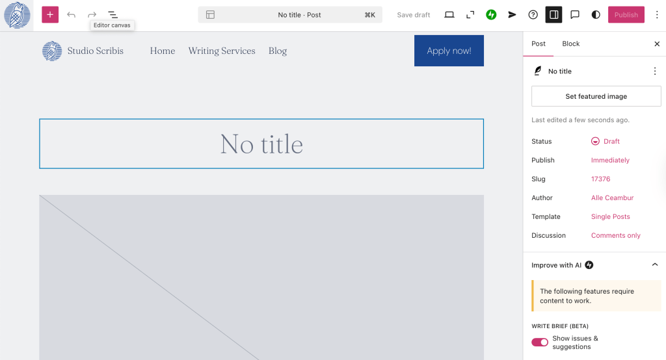Viewport: 666px width, 360px height.
Task: Open Document Overview list view
Action: [x=113, y=15]
